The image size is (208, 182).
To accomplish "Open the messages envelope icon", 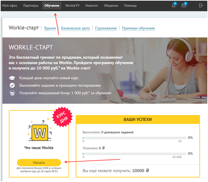I will (x=184, y=5).
